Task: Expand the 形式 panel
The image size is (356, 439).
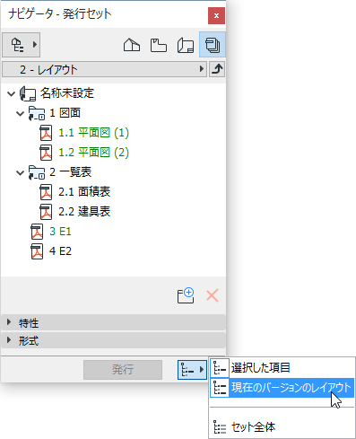Action: (x=113, y=340)
